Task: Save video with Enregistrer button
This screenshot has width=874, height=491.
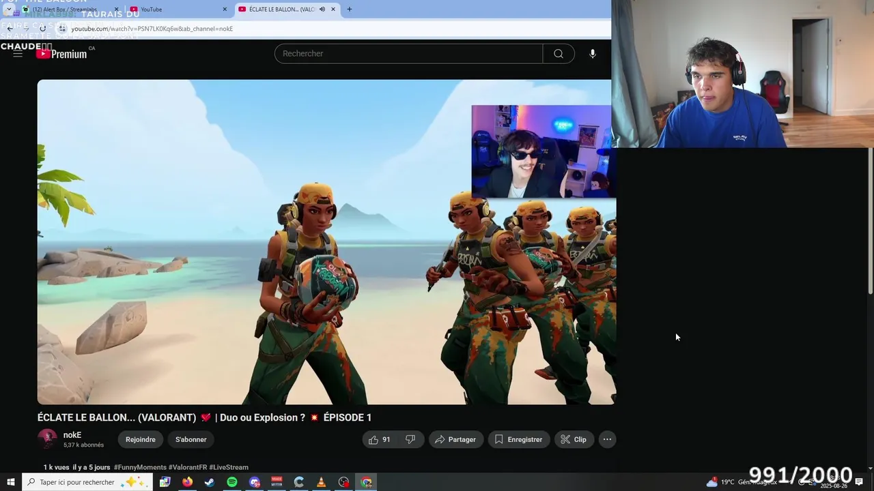Action: tap(519, 440)
